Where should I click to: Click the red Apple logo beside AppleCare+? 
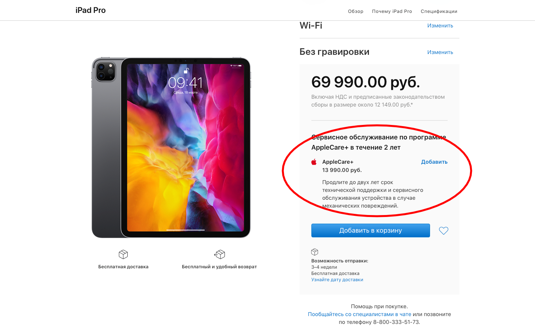coord(314,162)
